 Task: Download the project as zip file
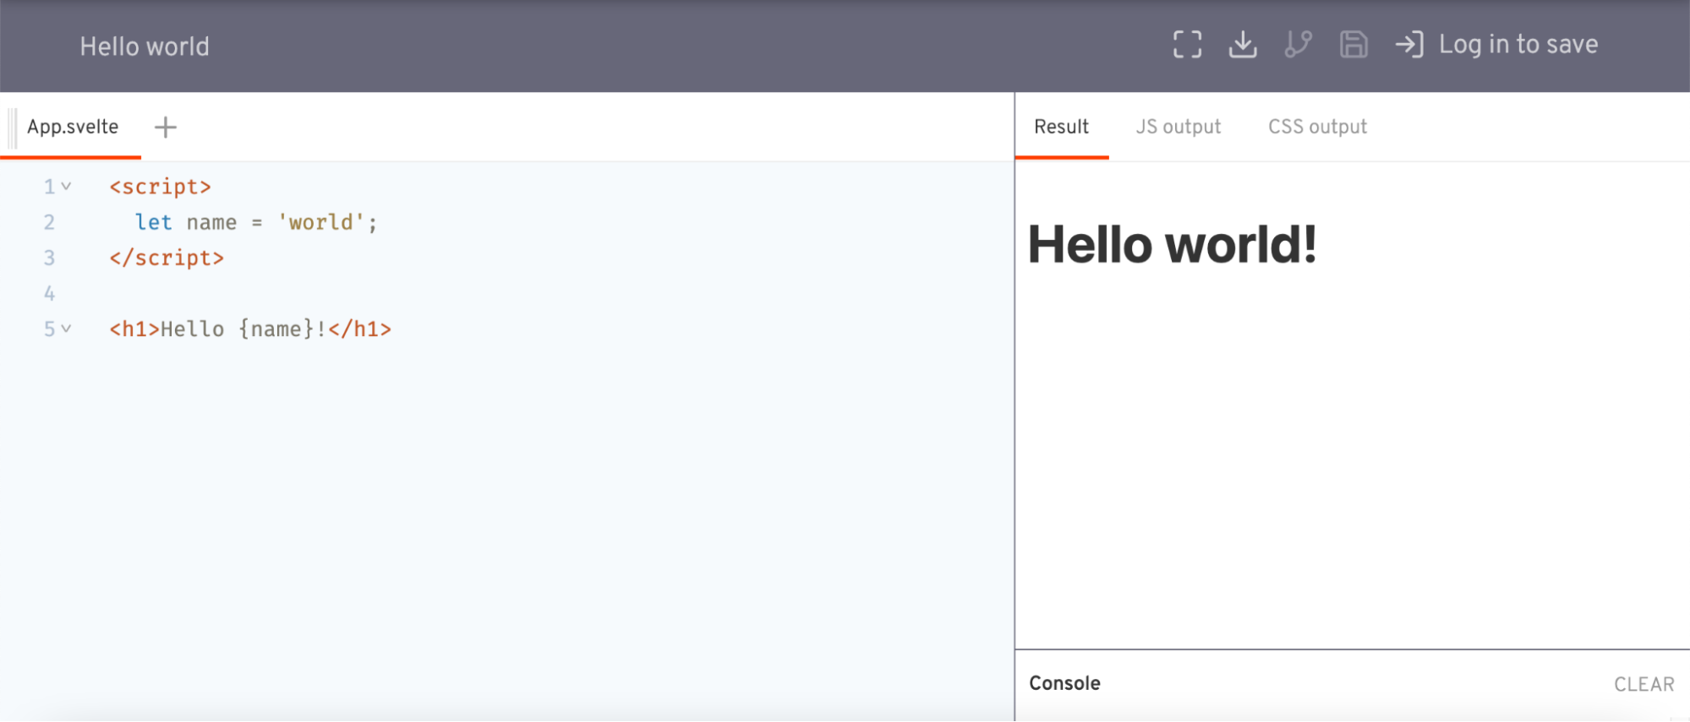(1242, 45)
